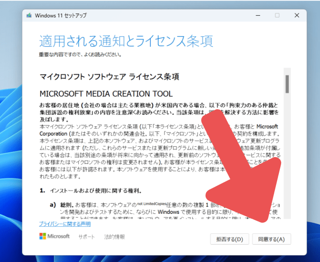Screen dimensions: 320x262
Task: Close the Windows 11 setup window
Action: (x=297, y=15)
